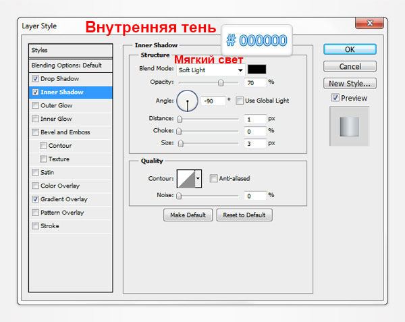Select the Satin style row
Screen dimensions: 405x322
tap(71, 172)
